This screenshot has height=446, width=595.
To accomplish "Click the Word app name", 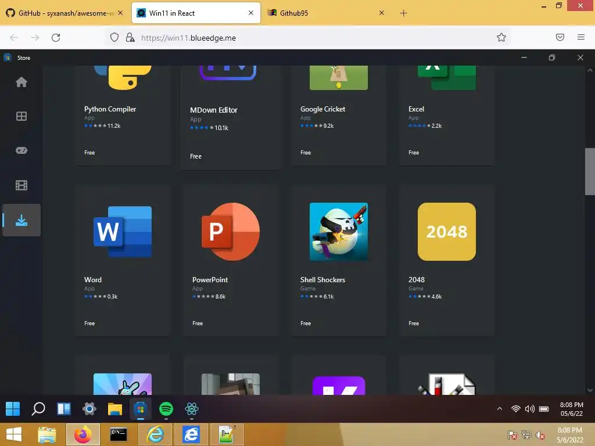I will tap(92, 279).
